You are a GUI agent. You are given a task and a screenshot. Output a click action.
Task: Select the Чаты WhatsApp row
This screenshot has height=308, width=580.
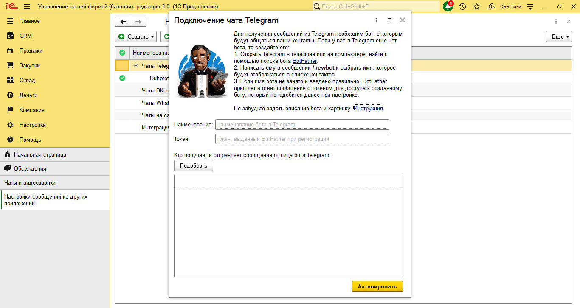155,103
